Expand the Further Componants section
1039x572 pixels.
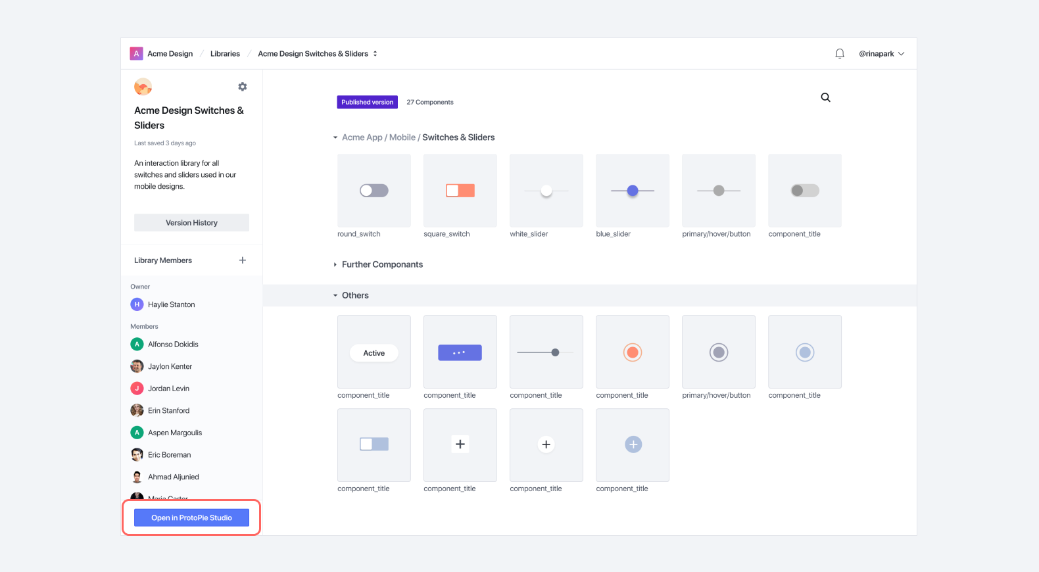tap(335, 264)
